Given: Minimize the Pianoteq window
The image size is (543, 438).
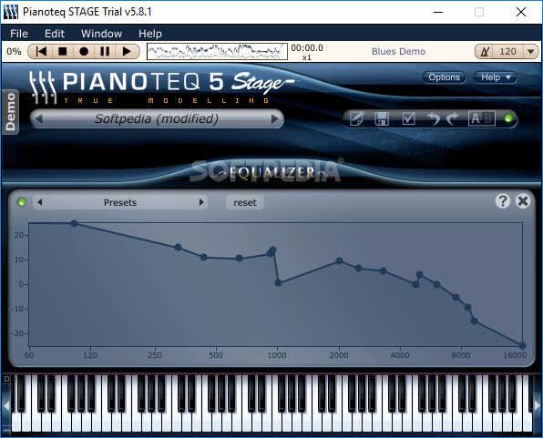Looking at the screenshot, I should click(438, 12).
